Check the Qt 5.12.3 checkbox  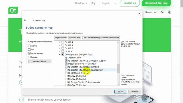(63, 45)
